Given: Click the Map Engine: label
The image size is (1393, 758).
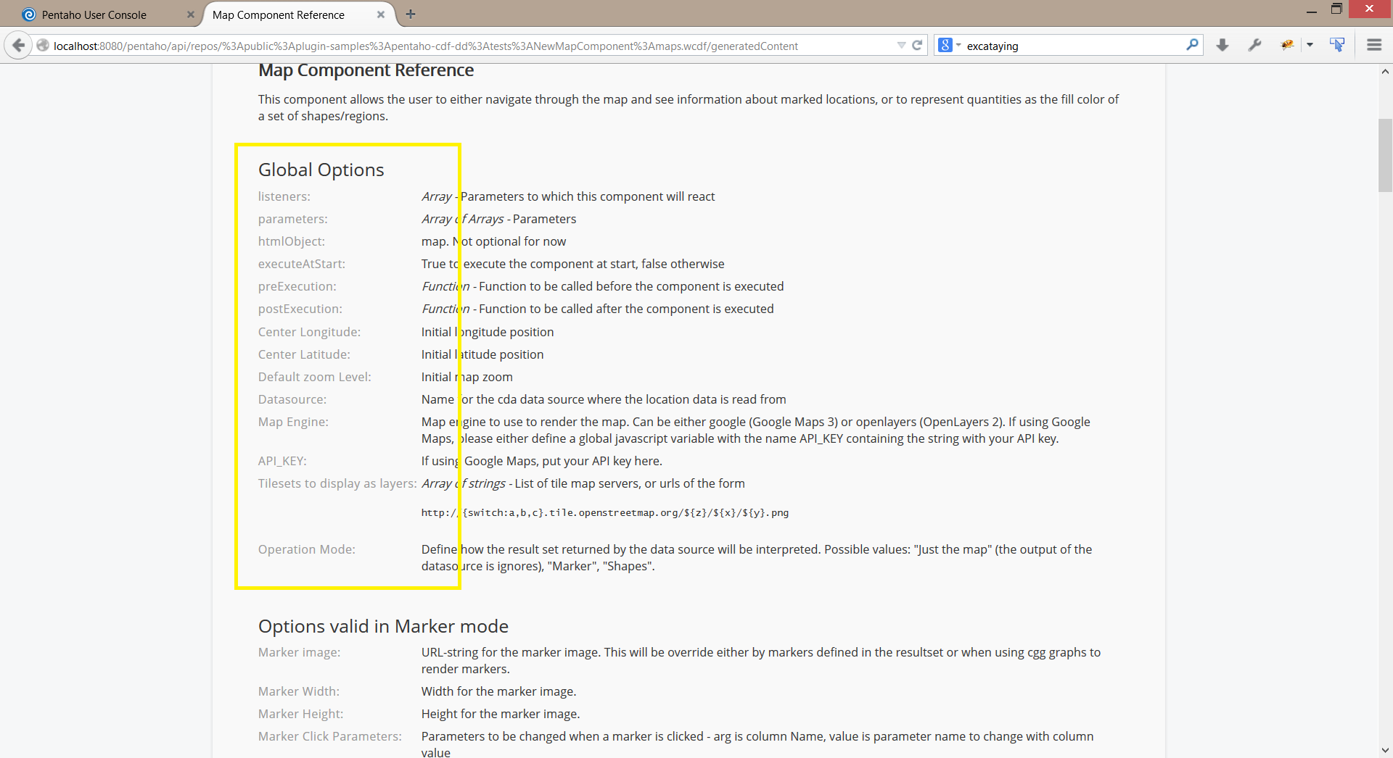Looking at the screenshot, I should point(293,422).
